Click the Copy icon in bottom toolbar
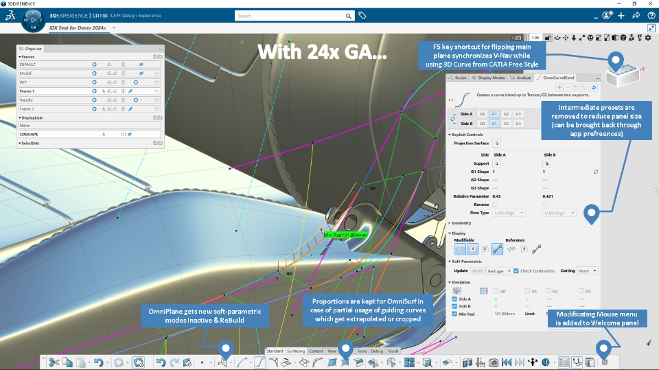The width and height of the screenshot is (659, 370). coord(68,362)
